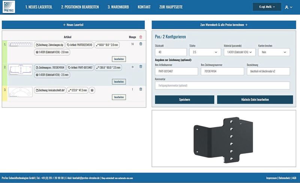Click the Speichern button
300x183 pixels.
(x=184, y=100)
